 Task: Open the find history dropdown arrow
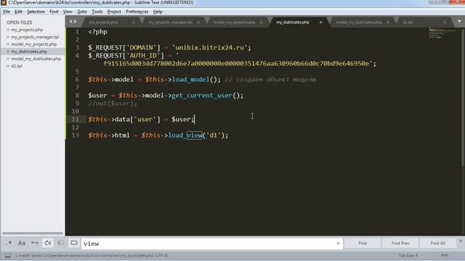pos(338,244)
